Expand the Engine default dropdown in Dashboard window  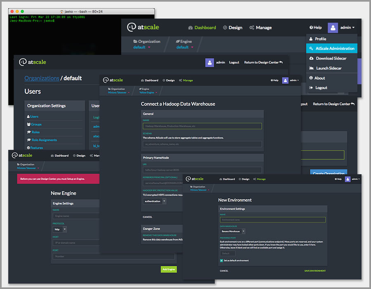click(185, 47)
